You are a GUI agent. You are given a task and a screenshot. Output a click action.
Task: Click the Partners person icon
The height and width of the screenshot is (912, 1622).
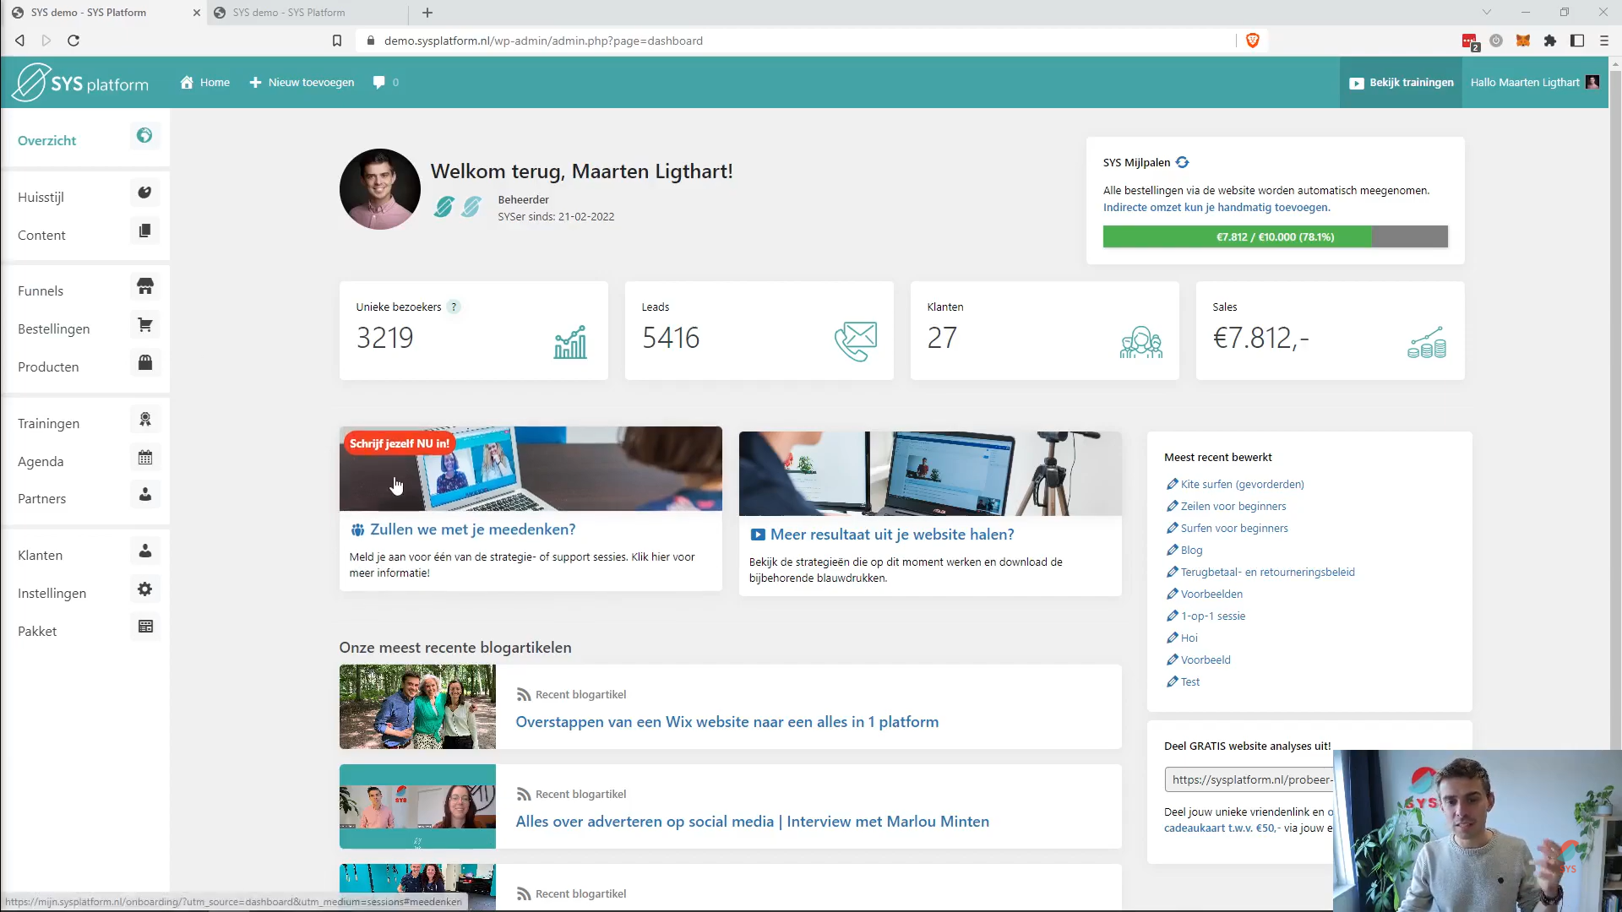pyautogui.click(x=144, y=495)
